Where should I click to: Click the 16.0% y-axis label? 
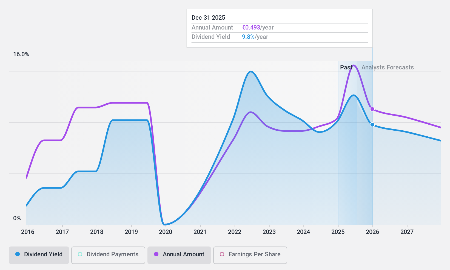click(x=21, y=54)
